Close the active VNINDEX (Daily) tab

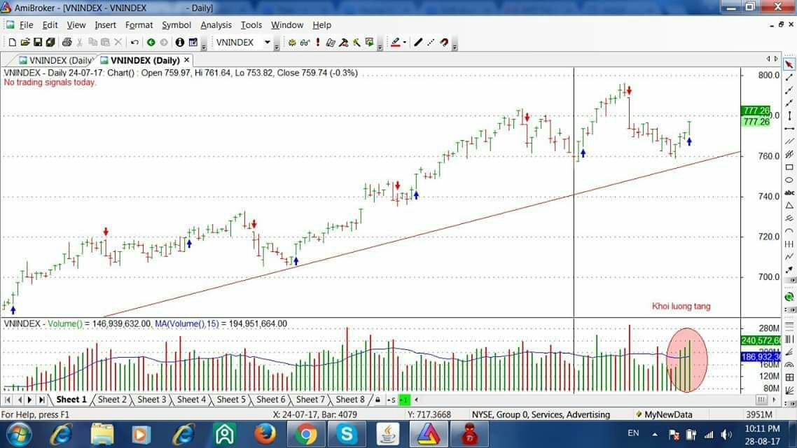tap(186, 60)
